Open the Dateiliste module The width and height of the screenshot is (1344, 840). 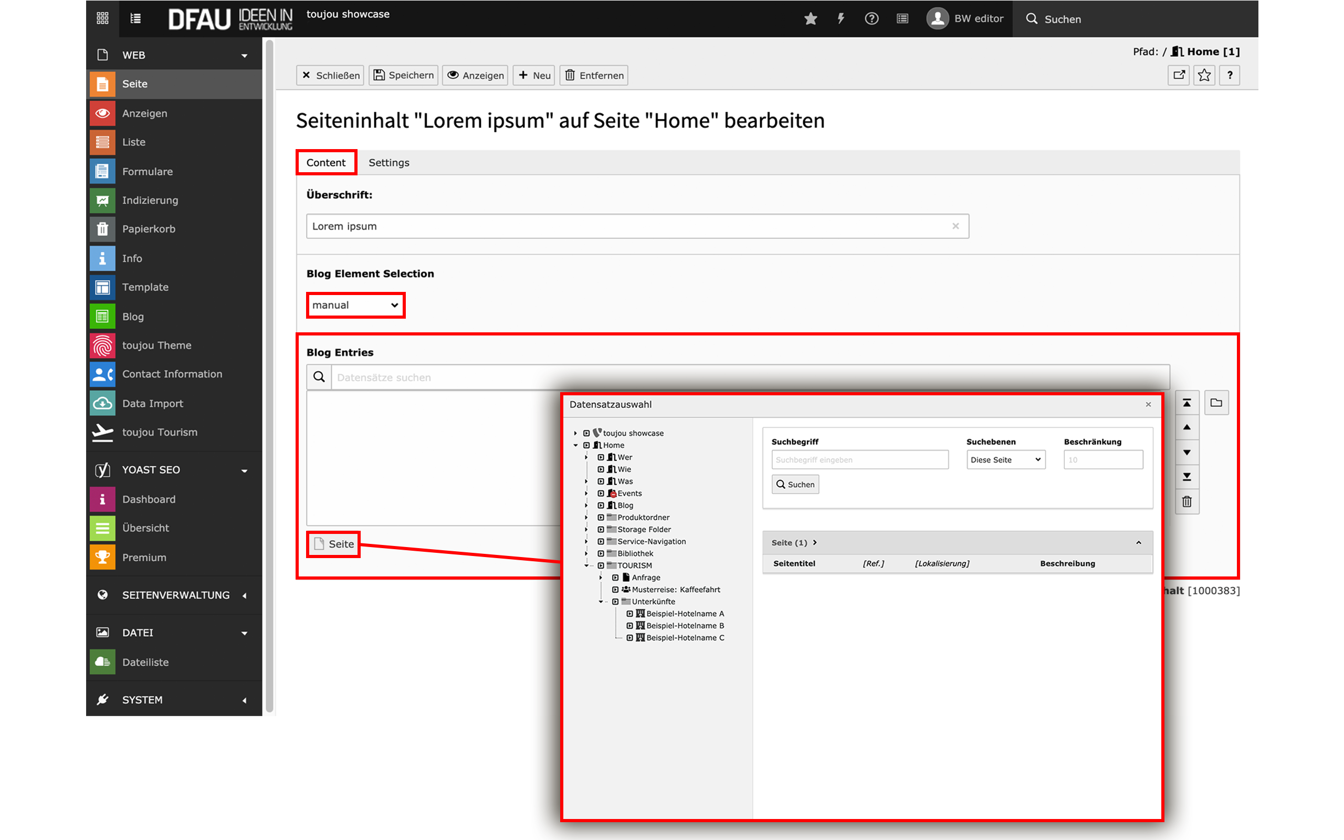(x=174, y=661)
